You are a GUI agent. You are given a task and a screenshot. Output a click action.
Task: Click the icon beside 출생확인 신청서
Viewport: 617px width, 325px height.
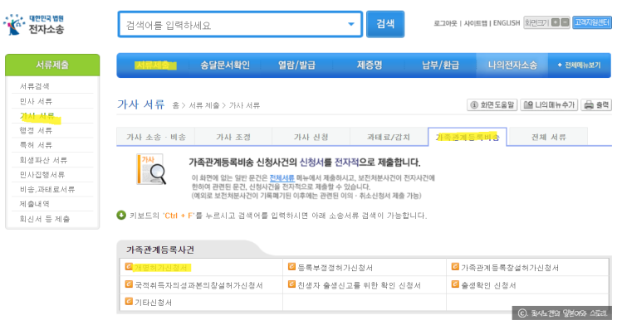click(455, 284)
